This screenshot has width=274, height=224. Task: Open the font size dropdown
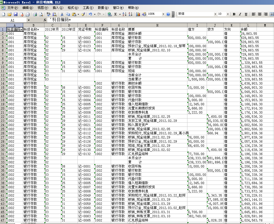pos(228,14)
